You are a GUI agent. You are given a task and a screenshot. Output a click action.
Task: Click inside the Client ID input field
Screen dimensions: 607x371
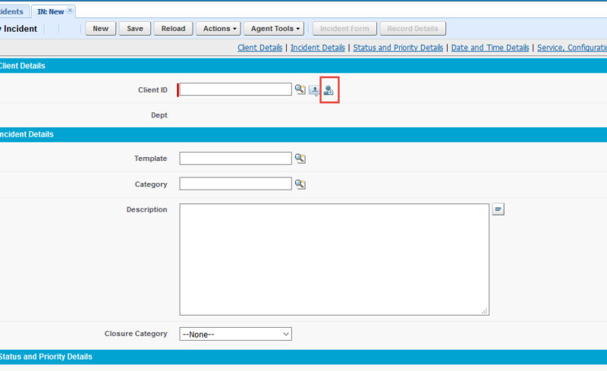(235, 90)
